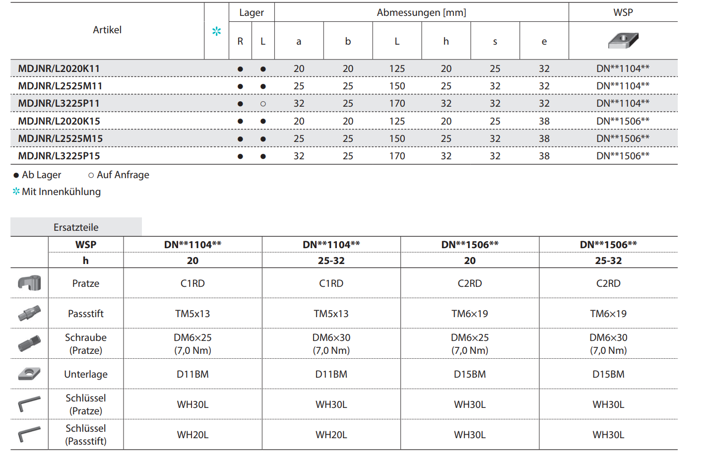Viewport: 716px width, 464px height.
Task: Click the hollow circle in MDJNR/L3225P11 row
Action: tap(263, 104)
